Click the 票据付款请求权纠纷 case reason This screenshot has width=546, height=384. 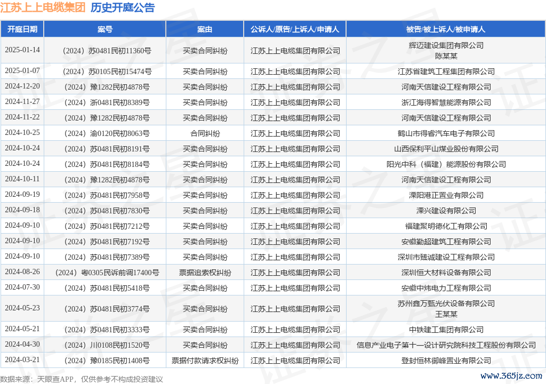tap(205, 361)
